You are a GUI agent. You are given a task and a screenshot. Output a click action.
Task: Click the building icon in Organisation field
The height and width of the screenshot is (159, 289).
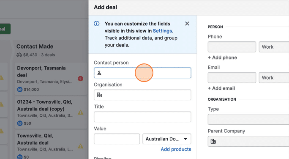coord(99,95)
